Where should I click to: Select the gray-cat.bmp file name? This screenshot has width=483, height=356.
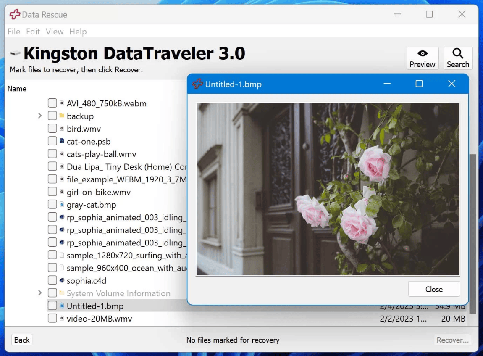(92, 205)
